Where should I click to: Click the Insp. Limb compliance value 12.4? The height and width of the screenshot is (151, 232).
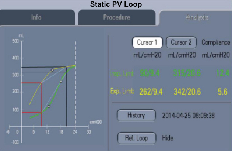222,73
